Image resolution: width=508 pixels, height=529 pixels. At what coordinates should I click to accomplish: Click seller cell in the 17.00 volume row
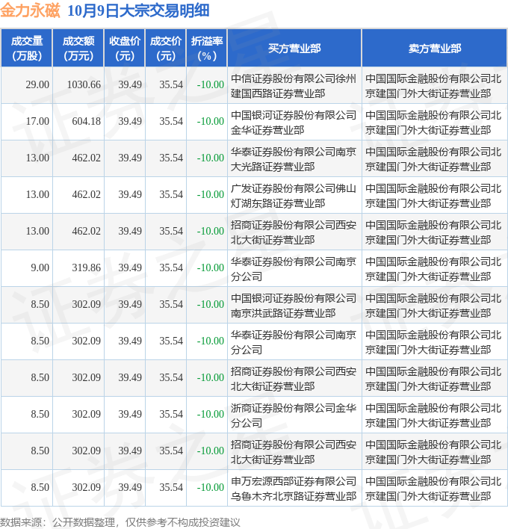(x=433, y=123)
